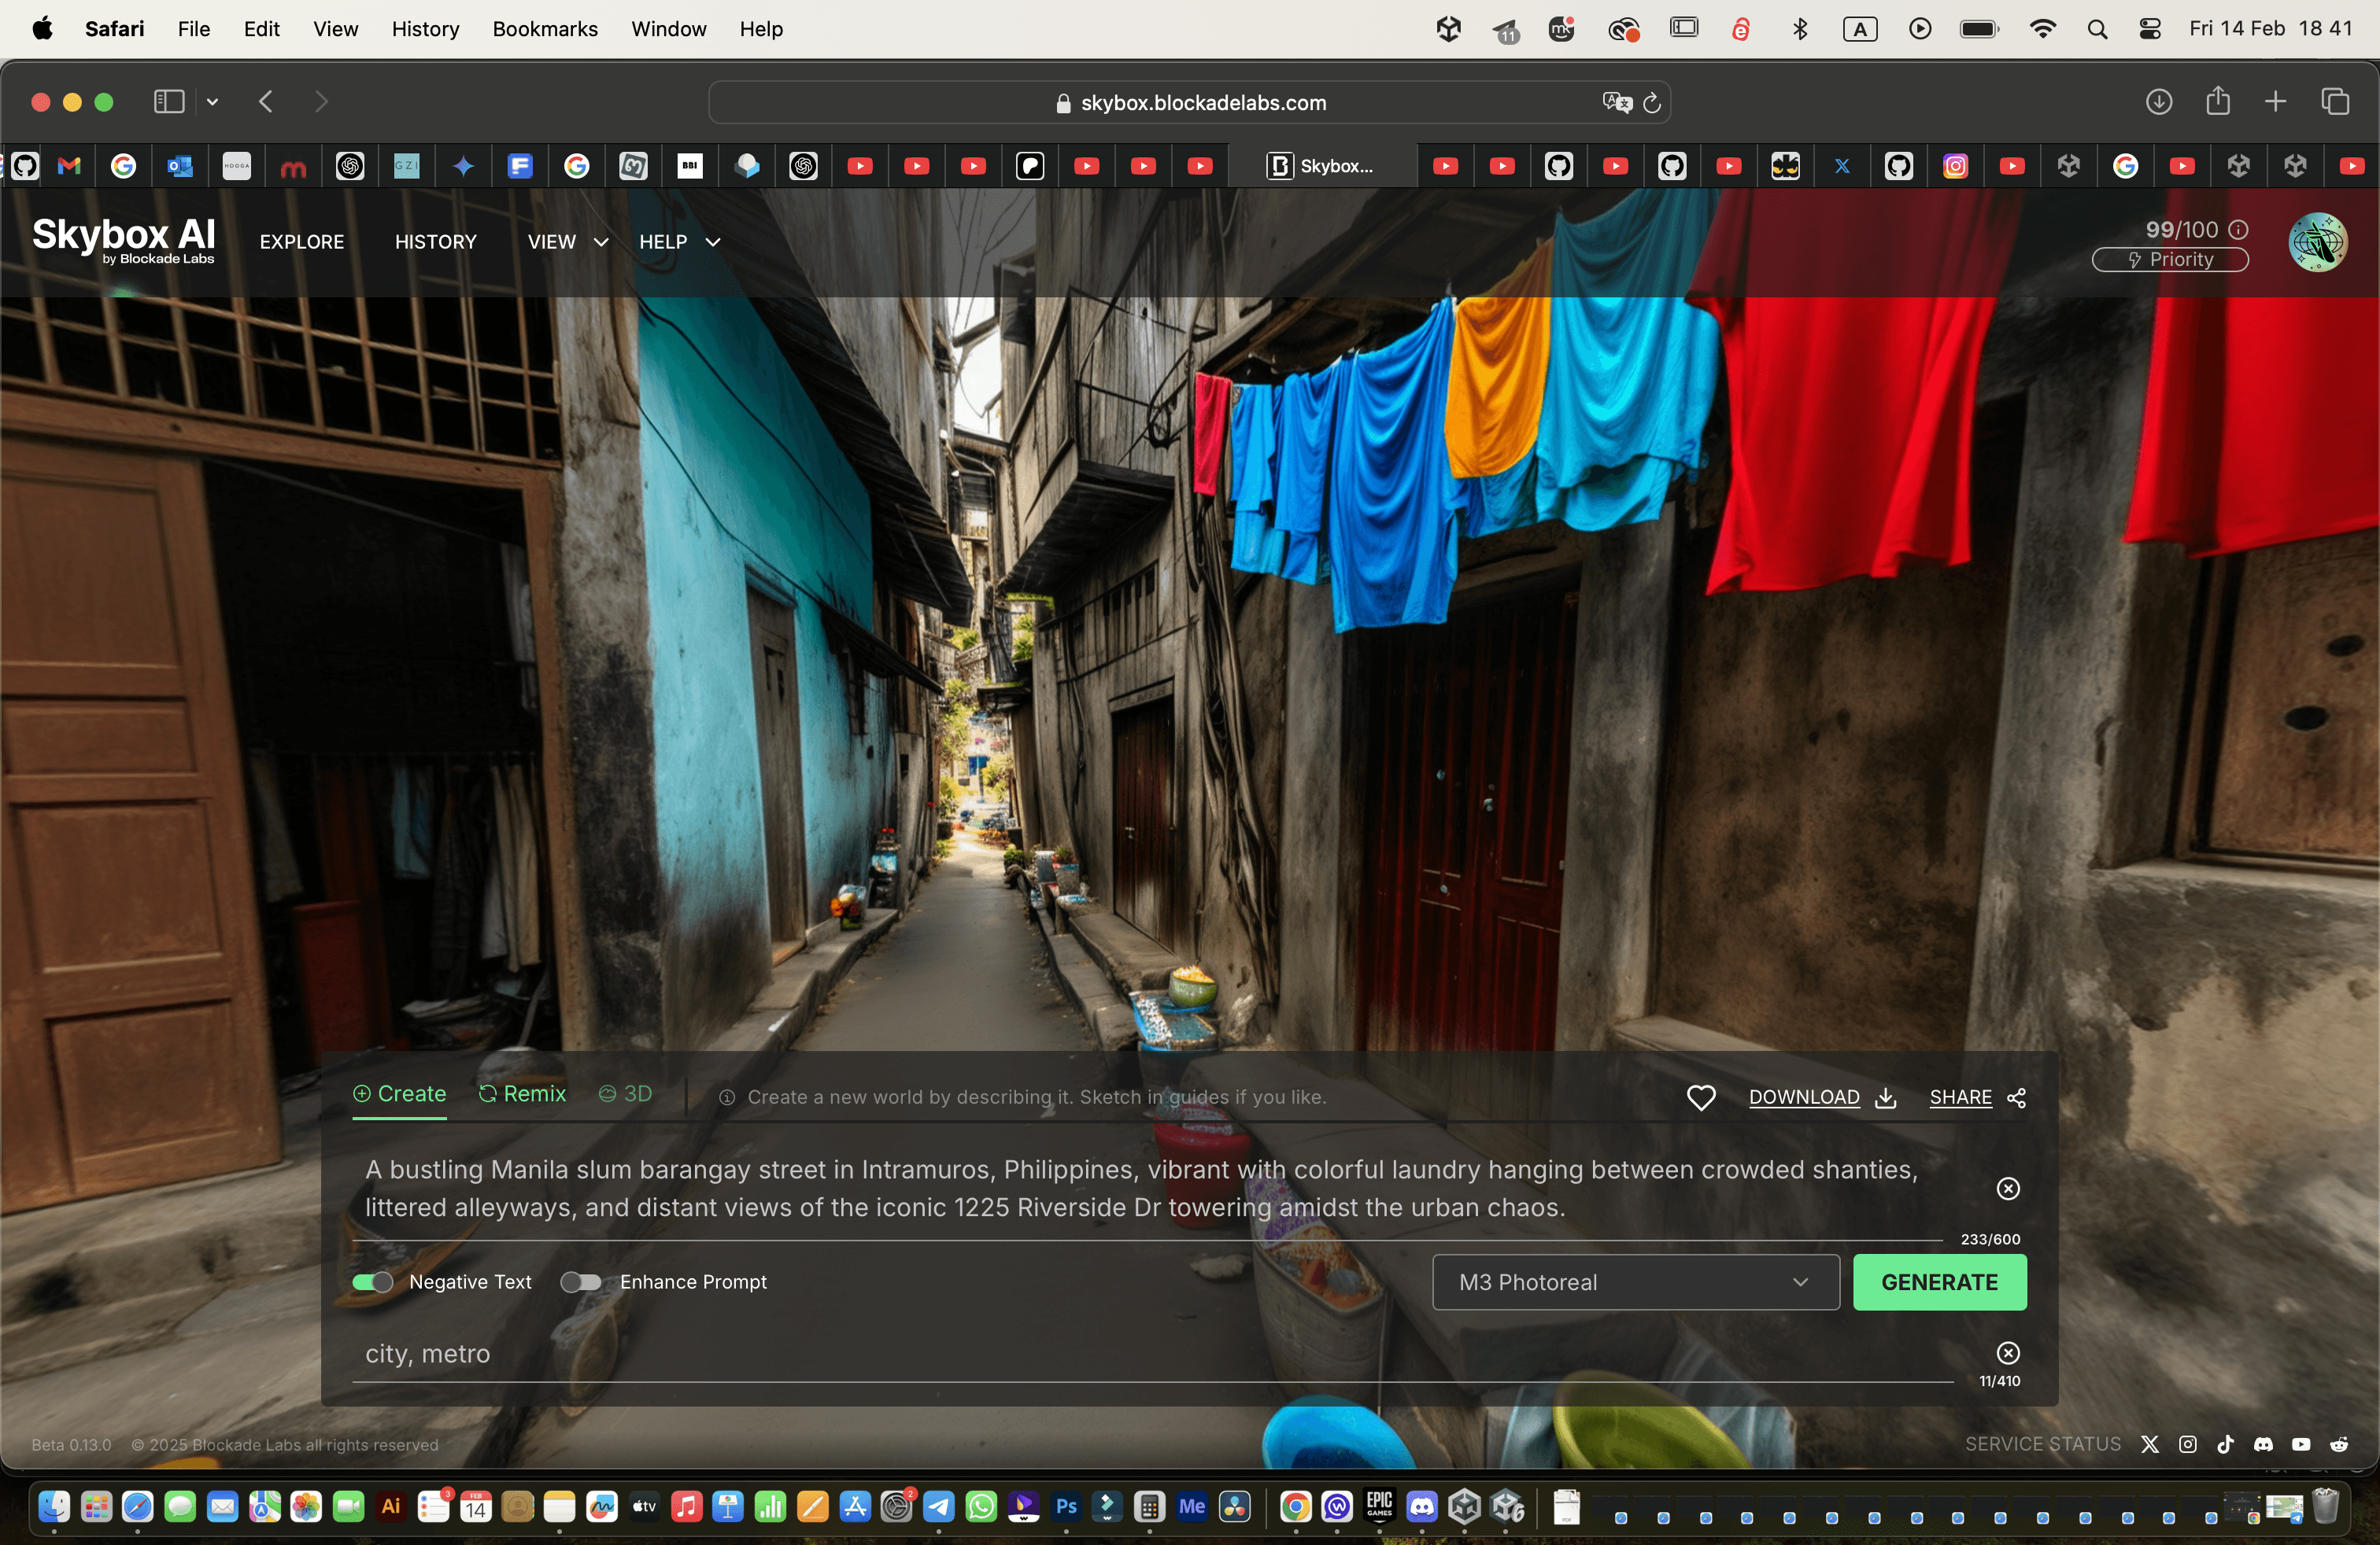The height and width of the screenshot is (1545, 2380).
Task: Open the Safari share button
Action: (2218, 100)
